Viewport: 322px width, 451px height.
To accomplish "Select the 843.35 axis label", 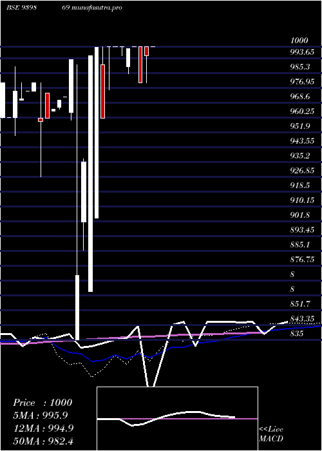I will [x=302, y=318].
